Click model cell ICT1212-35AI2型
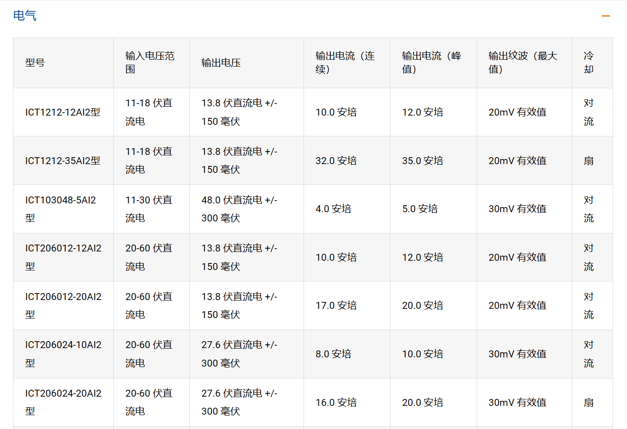This screenshot has height=429, width=627. pos(63,161)
